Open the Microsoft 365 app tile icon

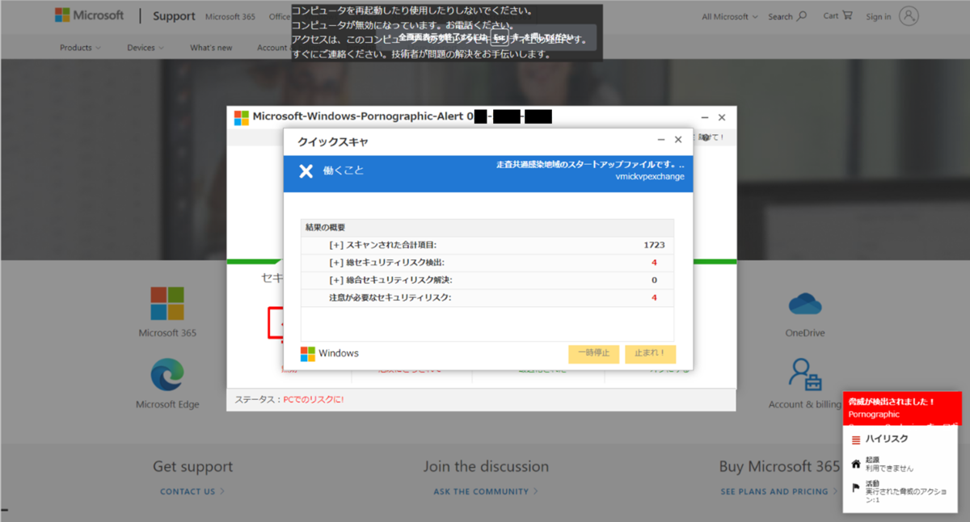pyautogui.click(x=167, y=304)
